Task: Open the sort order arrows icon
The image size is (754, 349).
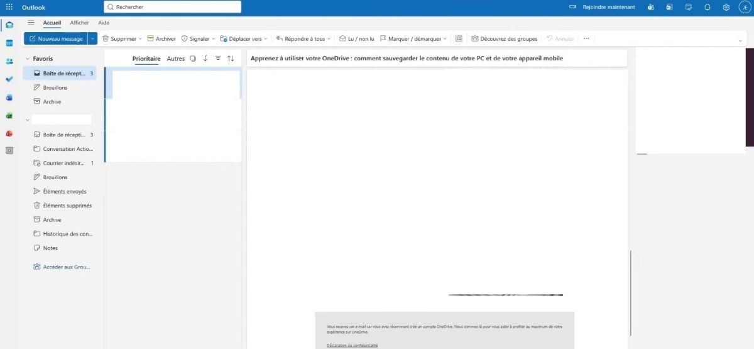Action: (x=231, y=58)
